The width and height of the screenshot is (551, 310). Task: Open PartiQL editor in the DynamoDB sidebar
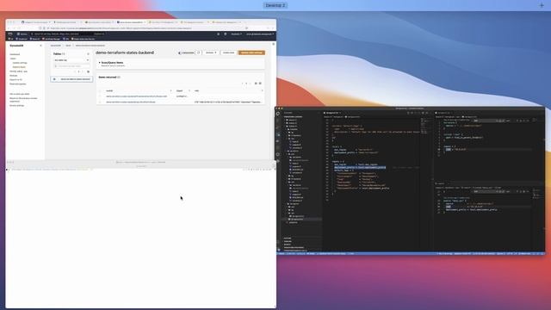[18, 71]
